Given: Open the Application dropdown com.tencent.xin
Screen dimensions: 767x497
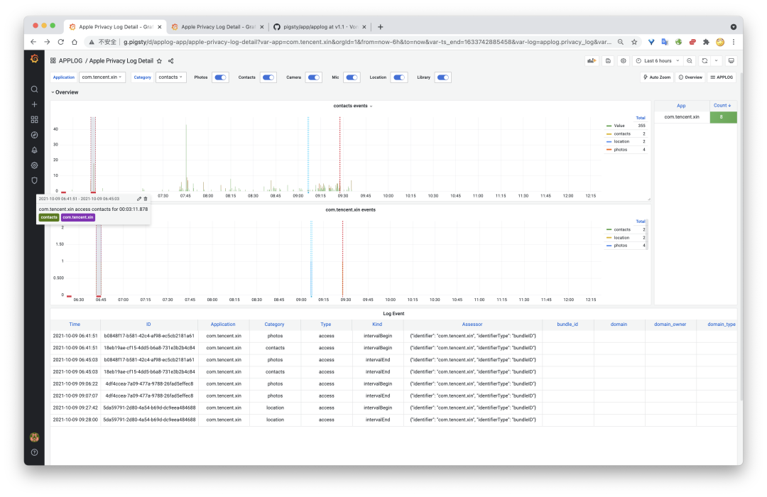Looking at the screenshot, I should (x=102, y=77).
